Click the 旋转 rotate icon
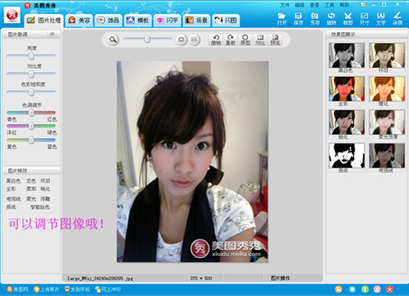This screenshot has height=296, width=409. click(331, 19)
